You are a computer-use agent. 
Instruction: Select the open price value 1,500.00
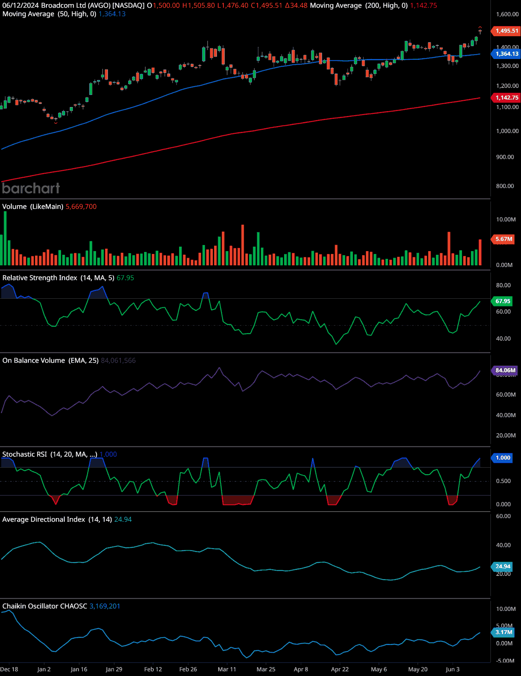[x=166, y=5]
